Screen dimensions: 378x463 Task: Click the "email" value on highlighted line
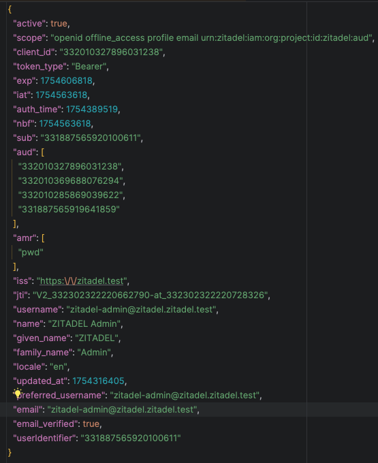point(122,410)
